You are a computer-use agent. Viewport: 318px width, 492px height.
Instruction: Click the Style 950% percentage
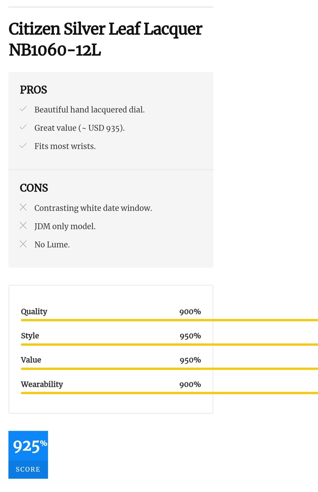coord(190,336)
